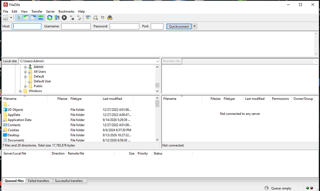Sort local files by Last modified
This screenshot has width=320, height=191.
coord(117,98)
